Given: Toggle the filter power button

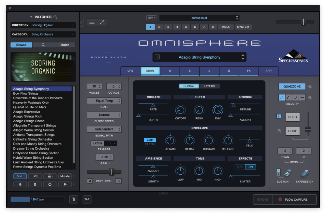Looking at the screenshot, I should pos(191,97).
